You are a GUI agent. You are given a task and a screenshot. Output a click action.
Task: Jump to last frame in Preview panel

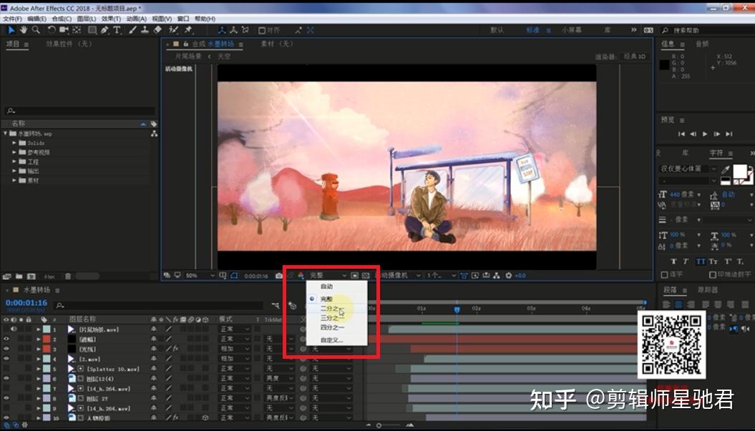point(729,134)
